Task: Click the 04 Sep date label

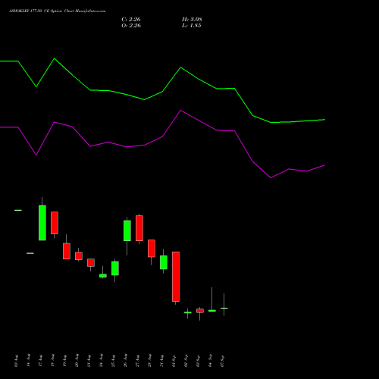Action: (210, 361)
